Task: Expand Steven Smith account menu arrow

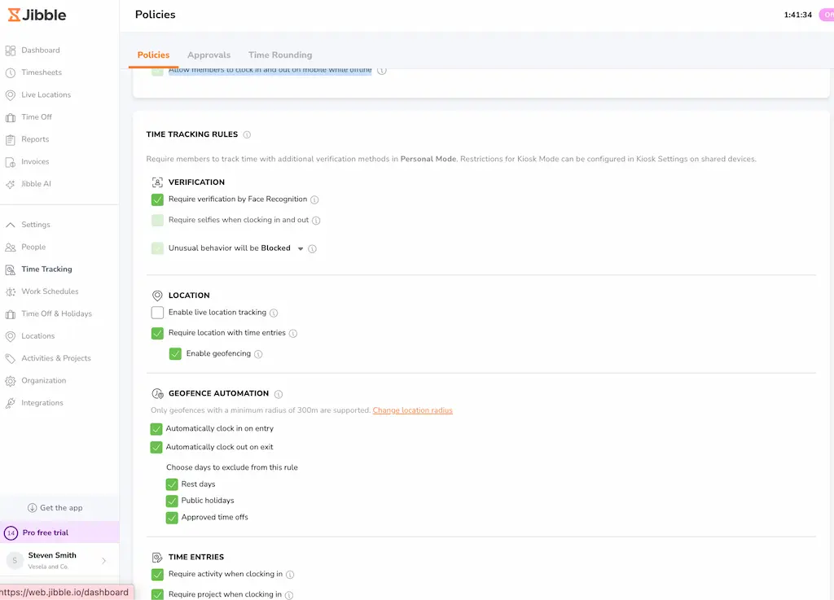Action: point(103,561)
